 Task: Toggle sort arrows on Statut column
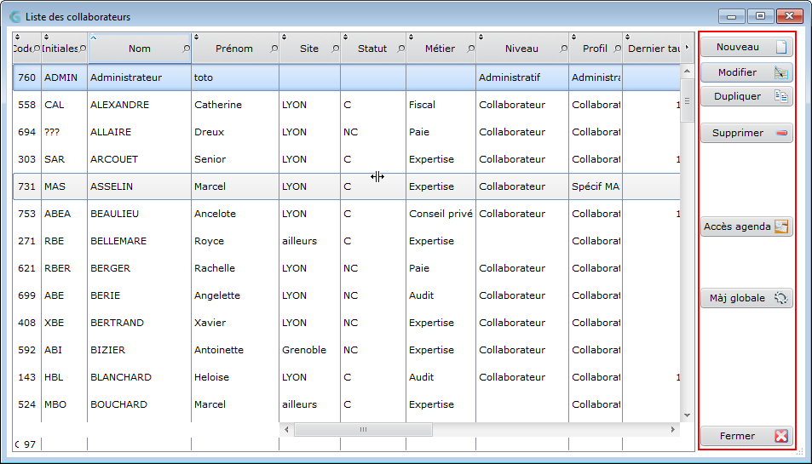345,37
